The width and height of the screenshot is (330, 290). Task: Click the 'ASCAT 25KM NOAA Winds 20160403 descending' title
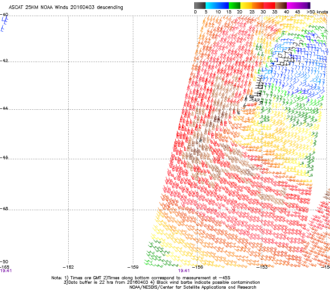coord(66,7)
